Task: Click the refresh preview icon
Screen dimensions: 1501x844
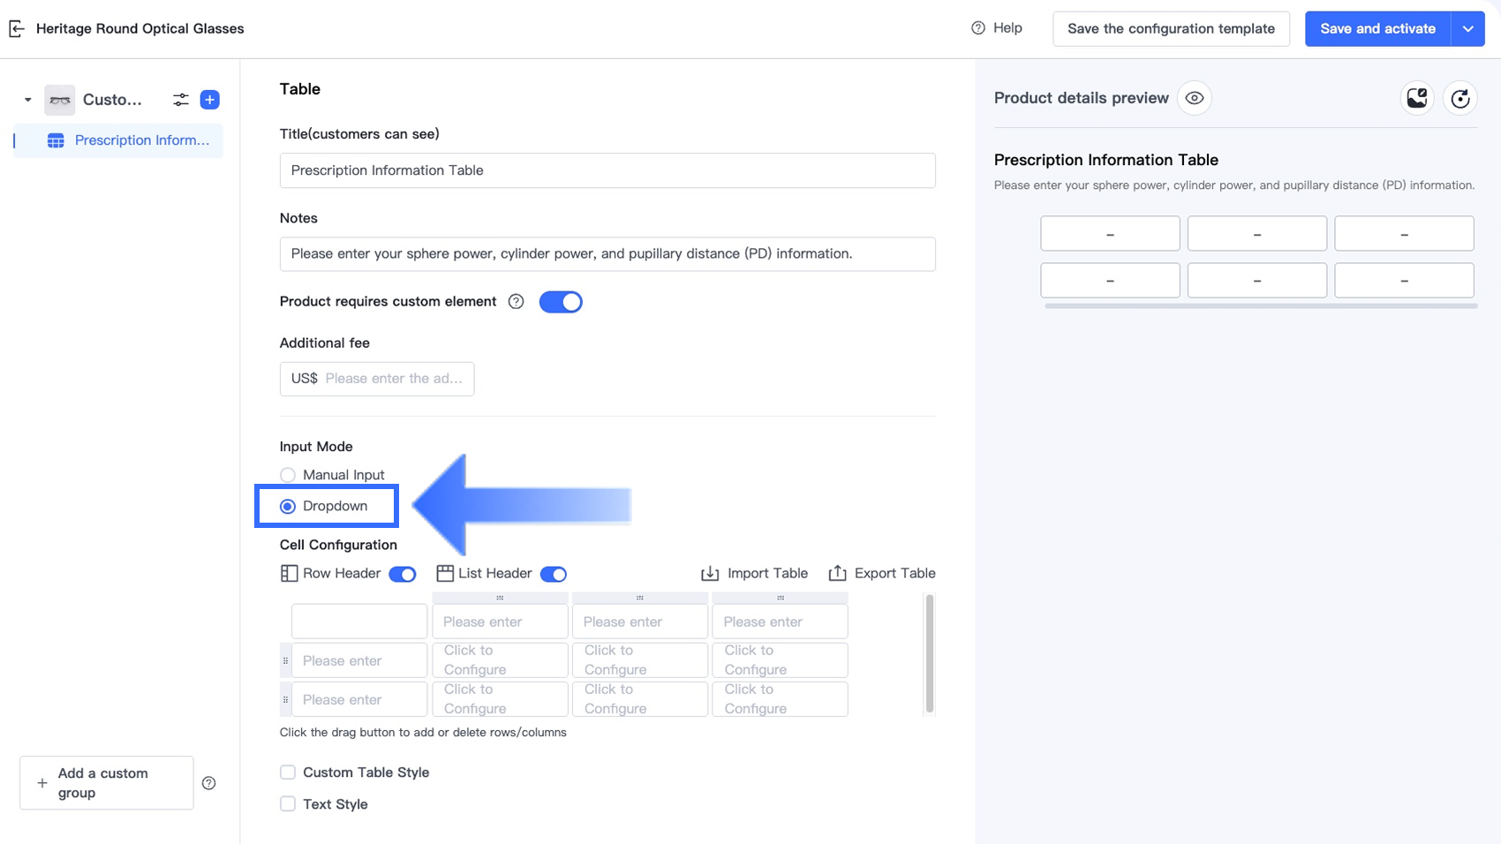Action: 1460,98
